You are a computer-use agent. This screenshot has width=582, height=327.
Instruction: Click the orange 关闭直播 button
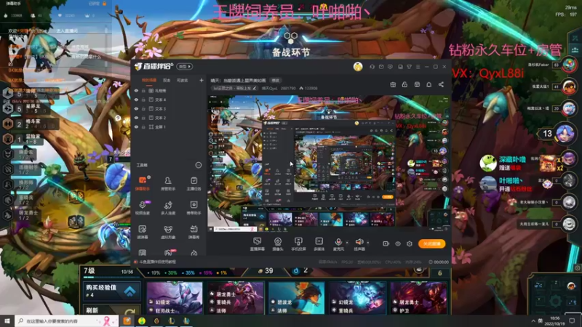click(431, 243)
